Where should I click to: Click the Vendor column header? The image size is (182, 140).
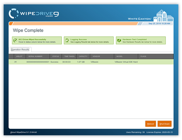tap(102, 56)
